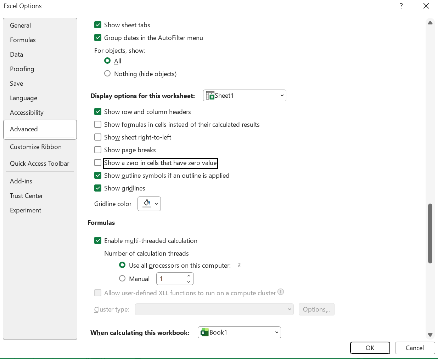Click Cancel to discard changes
438x359 pixels.
click(415, 348)
